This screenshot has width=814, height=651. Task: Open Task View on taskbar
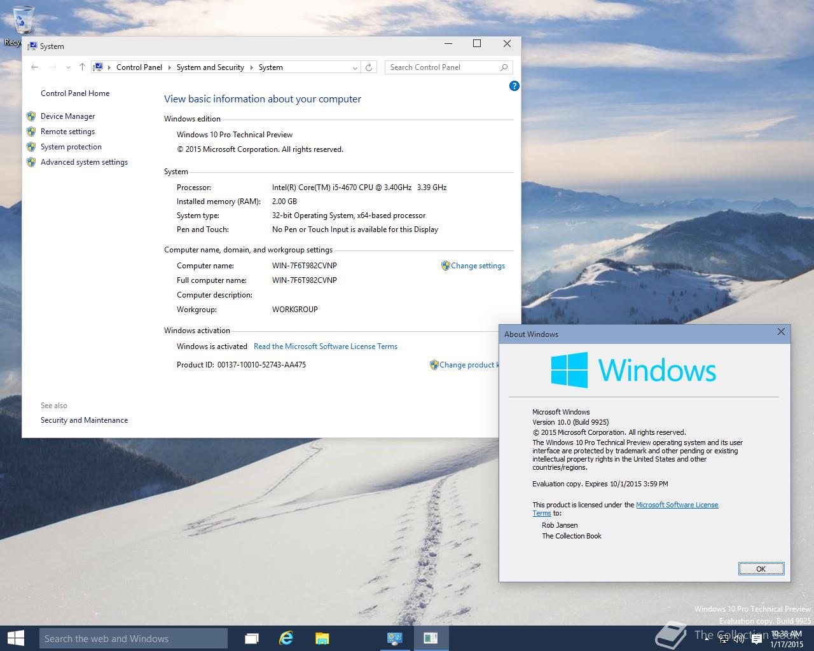(x=252, y=638)
